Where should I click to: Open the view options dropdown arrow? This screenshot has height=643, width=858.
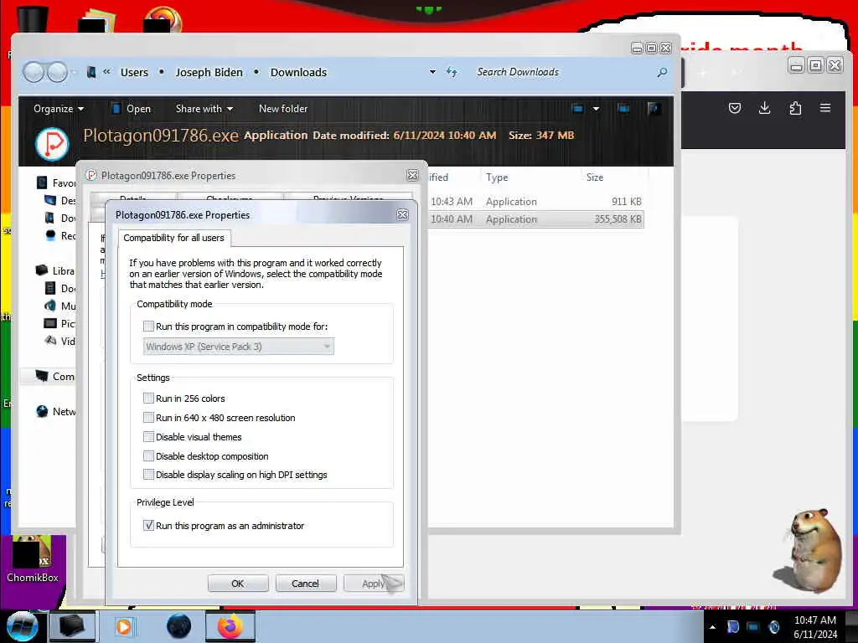click(x=596, y=109)
